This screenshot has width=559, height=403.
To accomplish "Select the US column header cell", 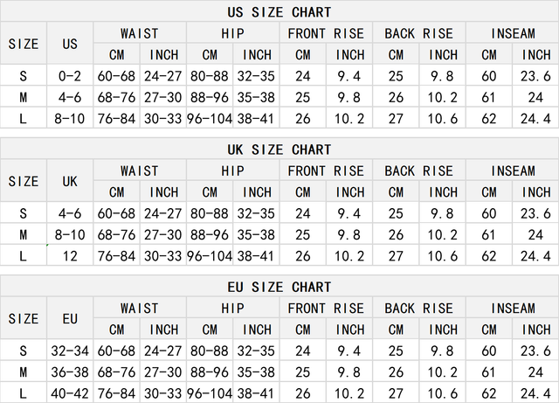I will [x=70, y=44].
